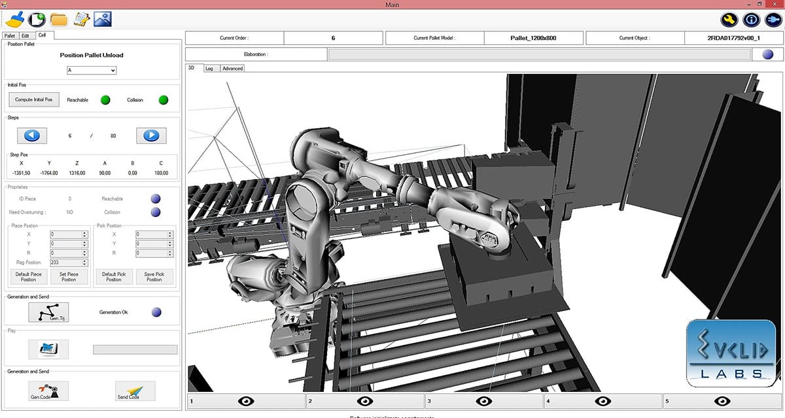Click the plug connection icon
The width and height of the screenshot is (785, 418).
tap(773, 20)
